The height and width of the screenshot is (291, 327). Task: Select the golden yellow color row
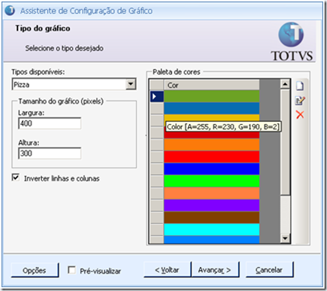[x=211, y=117]
